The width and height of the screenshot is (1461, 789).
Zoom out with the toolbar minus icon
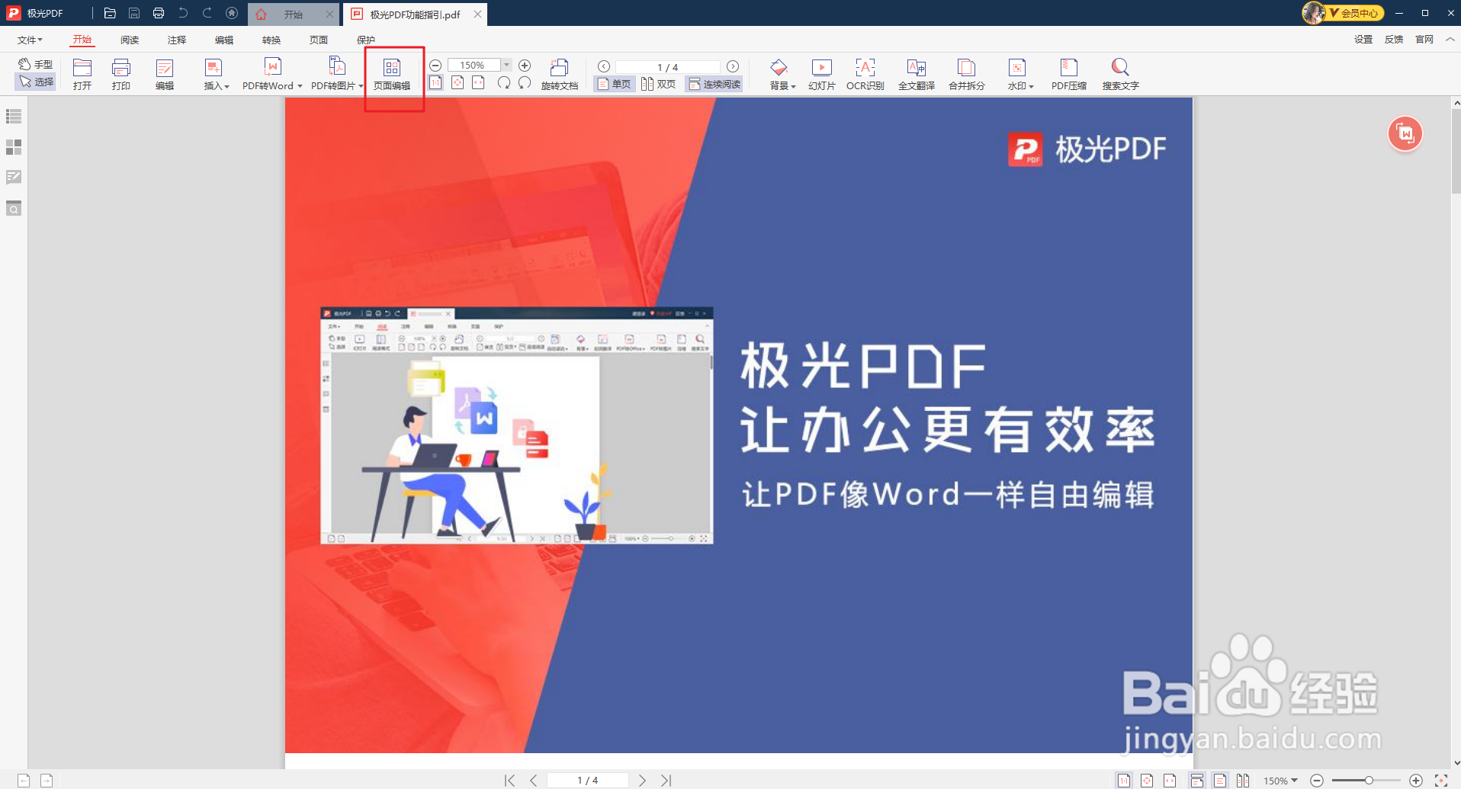435,66
